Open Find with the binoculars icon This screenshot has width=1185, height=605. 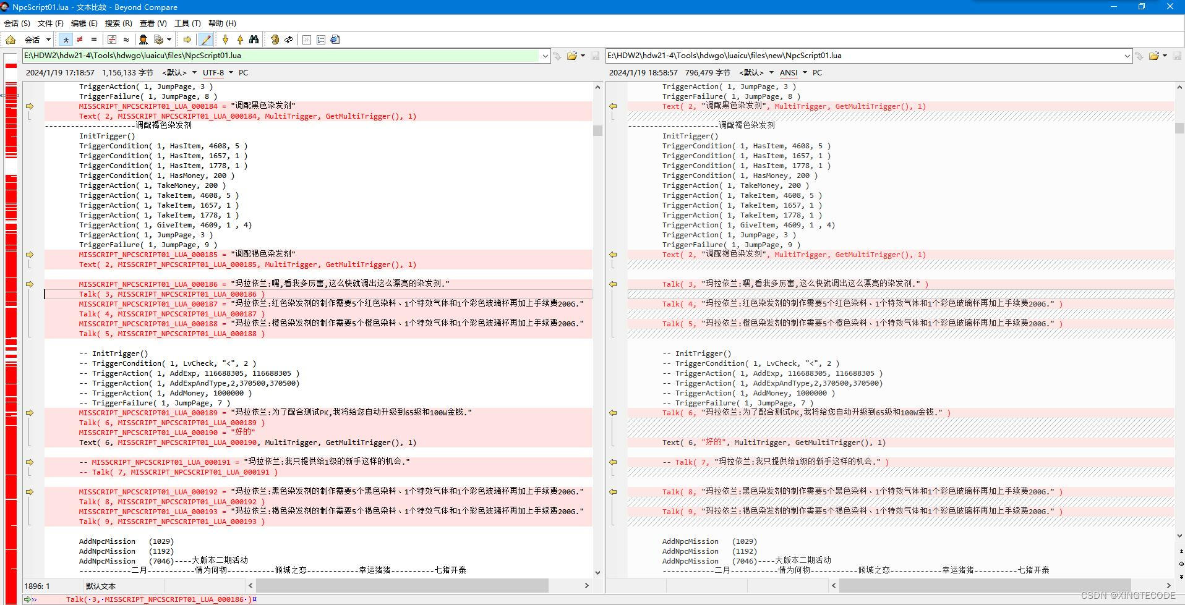pos(254,40)
